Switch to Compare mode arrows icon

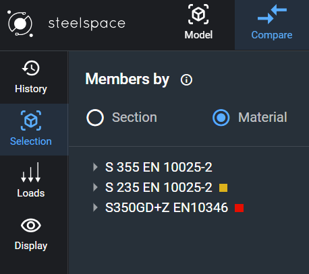(x=272, y=15)
